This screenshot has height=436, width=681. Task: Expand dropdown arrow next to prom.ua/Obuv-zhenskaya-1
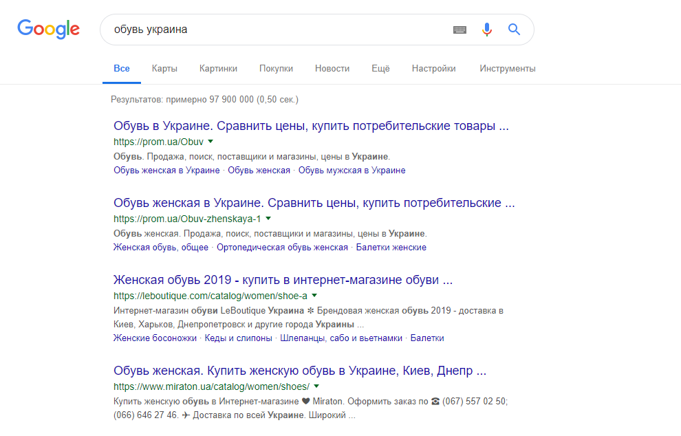pyautogui.click(x=268, y=219)
